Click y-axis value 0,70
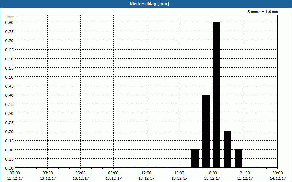This screenshot has width=292, height=182. [x=9, y=41]
